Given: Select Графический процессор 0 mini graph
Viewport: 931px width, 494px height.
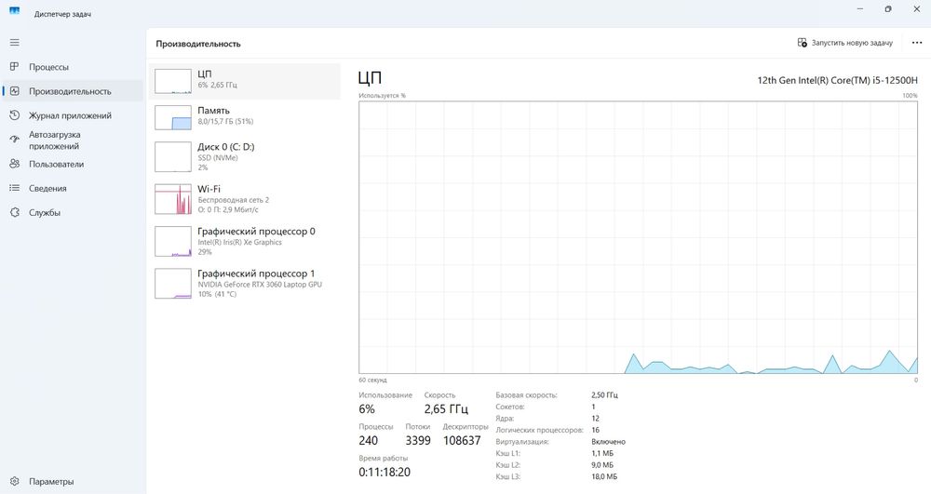Looking at the screenshot, I should point(173,241).
